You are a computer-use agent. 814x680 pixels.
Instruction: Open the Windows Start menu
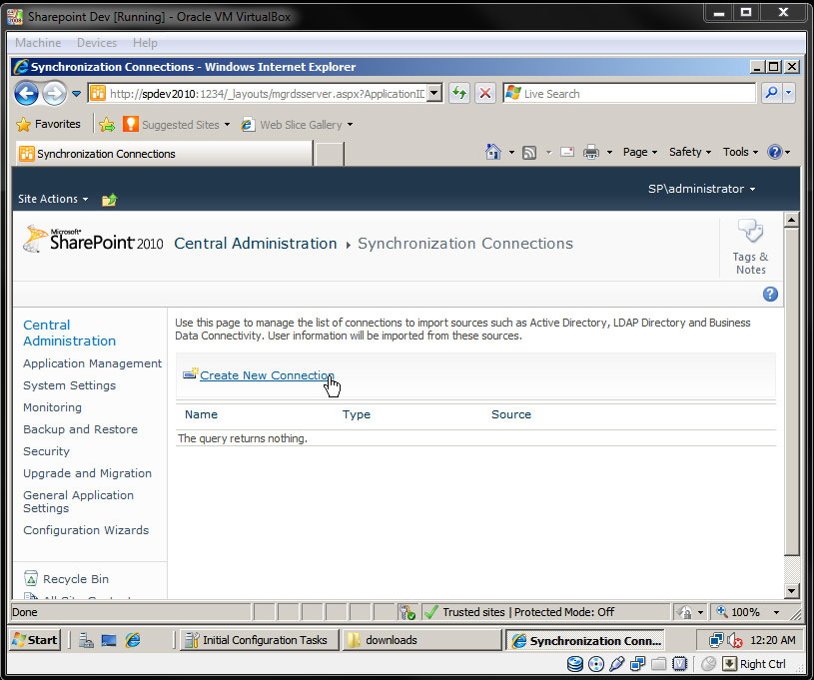pos(35,640)
